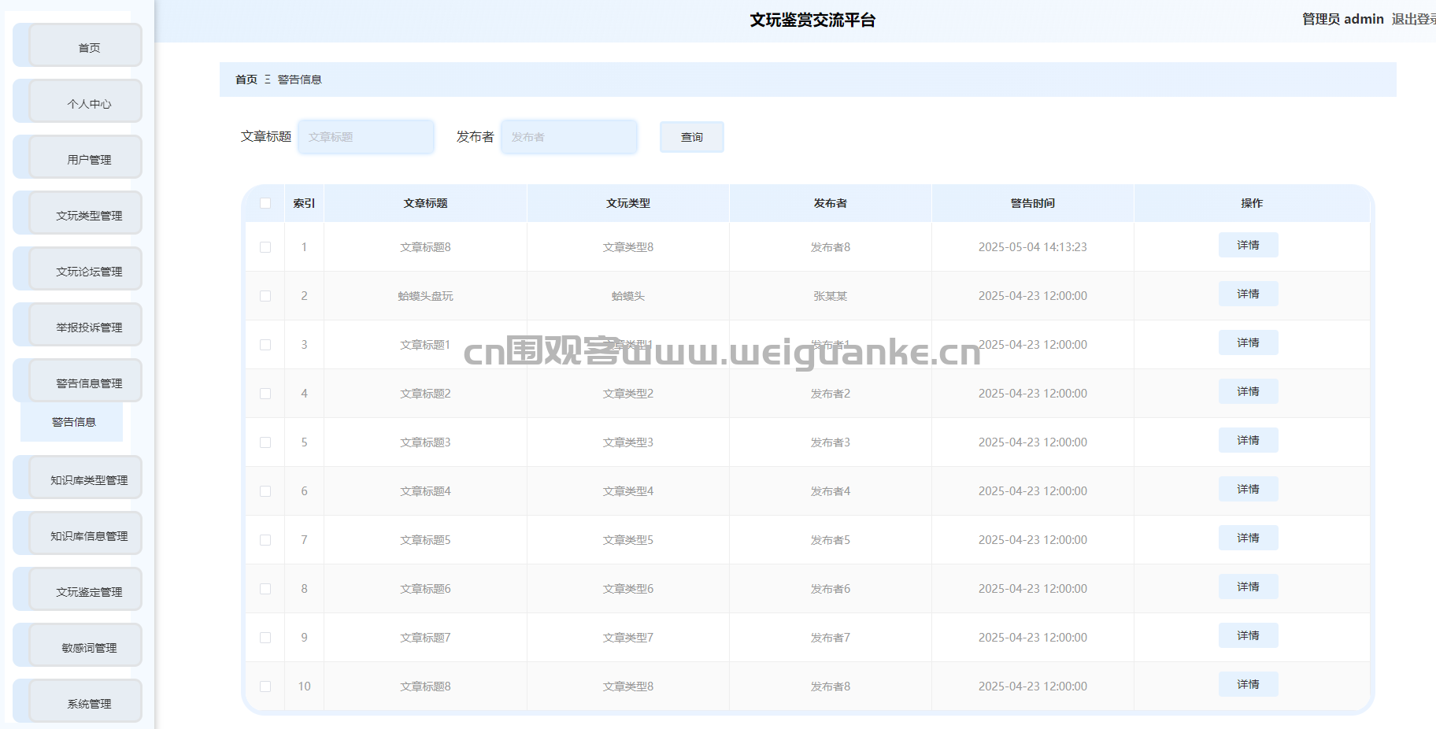Expand the 警告信息管理 sidebar menu
This screenshot has height=729, width=1436.
click(89, 383)
